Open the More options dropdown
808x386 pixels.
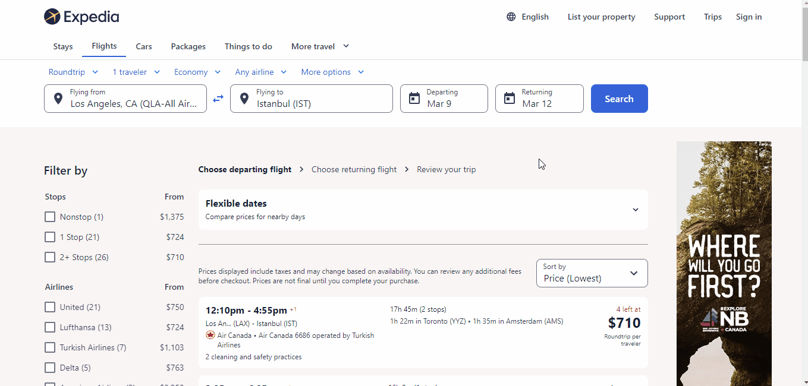(x=332, y=72)
